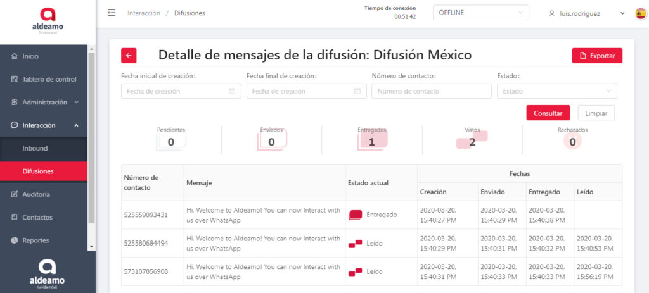The width and height of the screenshot is (649, 293).
Task: Click calendar icon in initial creation date
Action: coord(233,91)
